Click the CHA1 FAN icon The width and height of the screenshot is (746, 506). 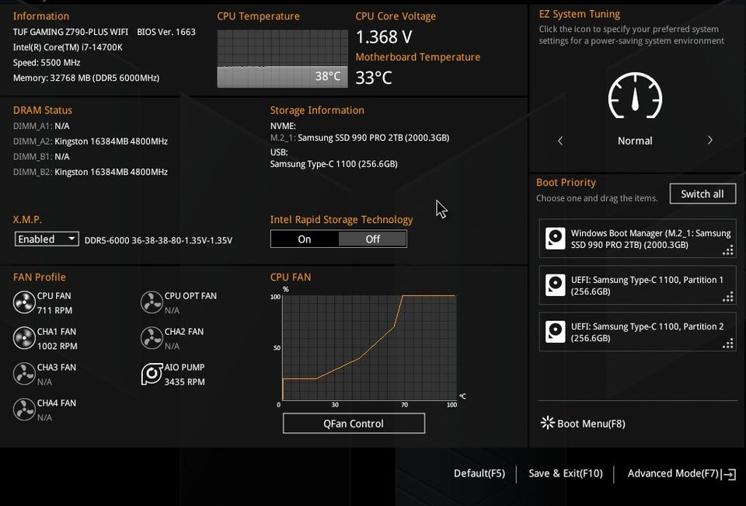click(x=24, y=338)
